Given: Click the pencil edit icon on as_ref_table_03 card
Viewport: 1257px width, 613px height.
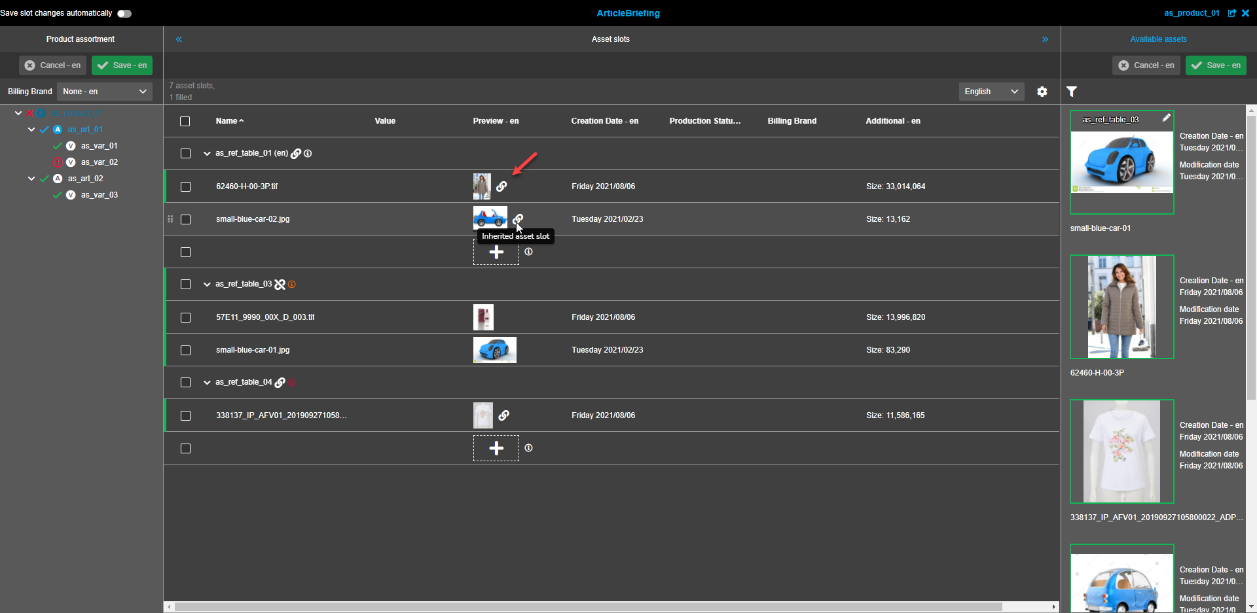Looking at the screenshot, I should 1167,118.
